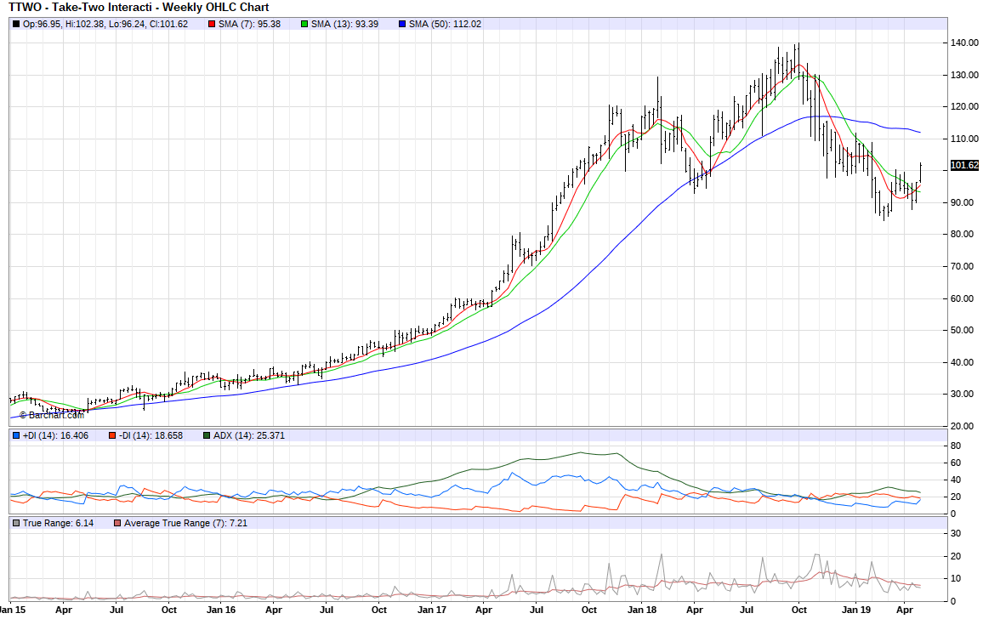Click the 'Jan 19' date axis label

coord(856,610)
